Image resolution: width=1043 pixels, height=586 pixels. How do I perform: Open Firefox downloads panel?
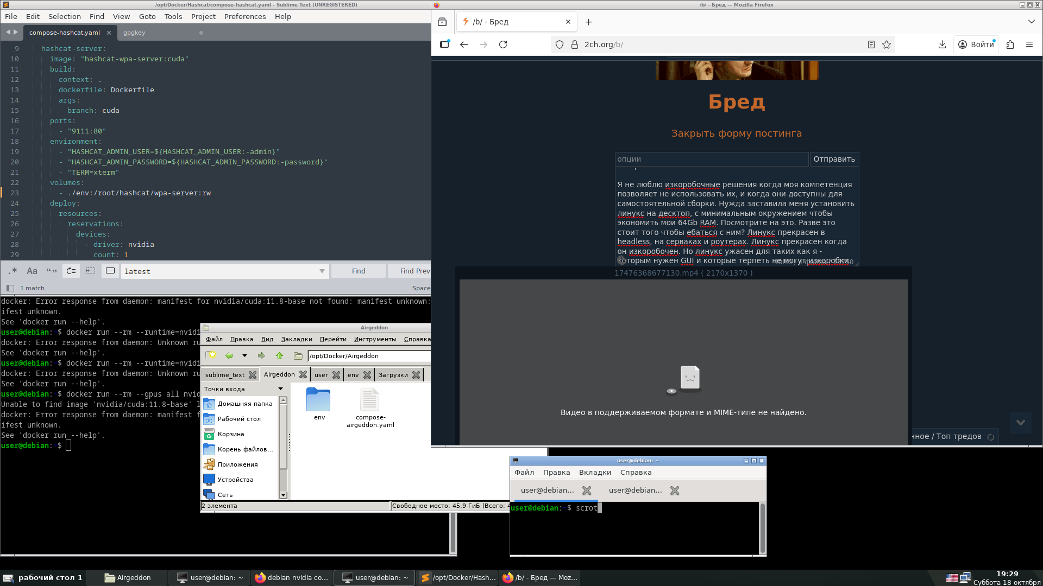(x=942, y=44)
